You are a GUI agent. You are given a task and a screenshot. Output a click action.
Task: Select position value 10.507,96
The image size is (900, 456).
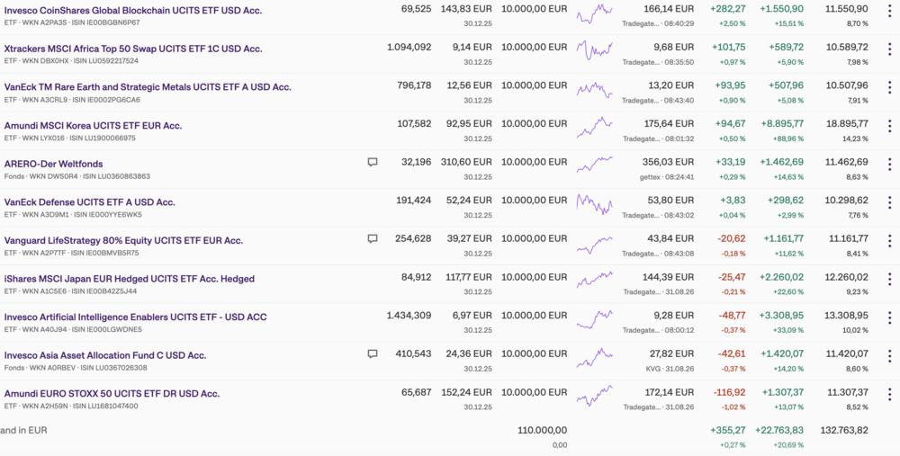pos(847,85)
